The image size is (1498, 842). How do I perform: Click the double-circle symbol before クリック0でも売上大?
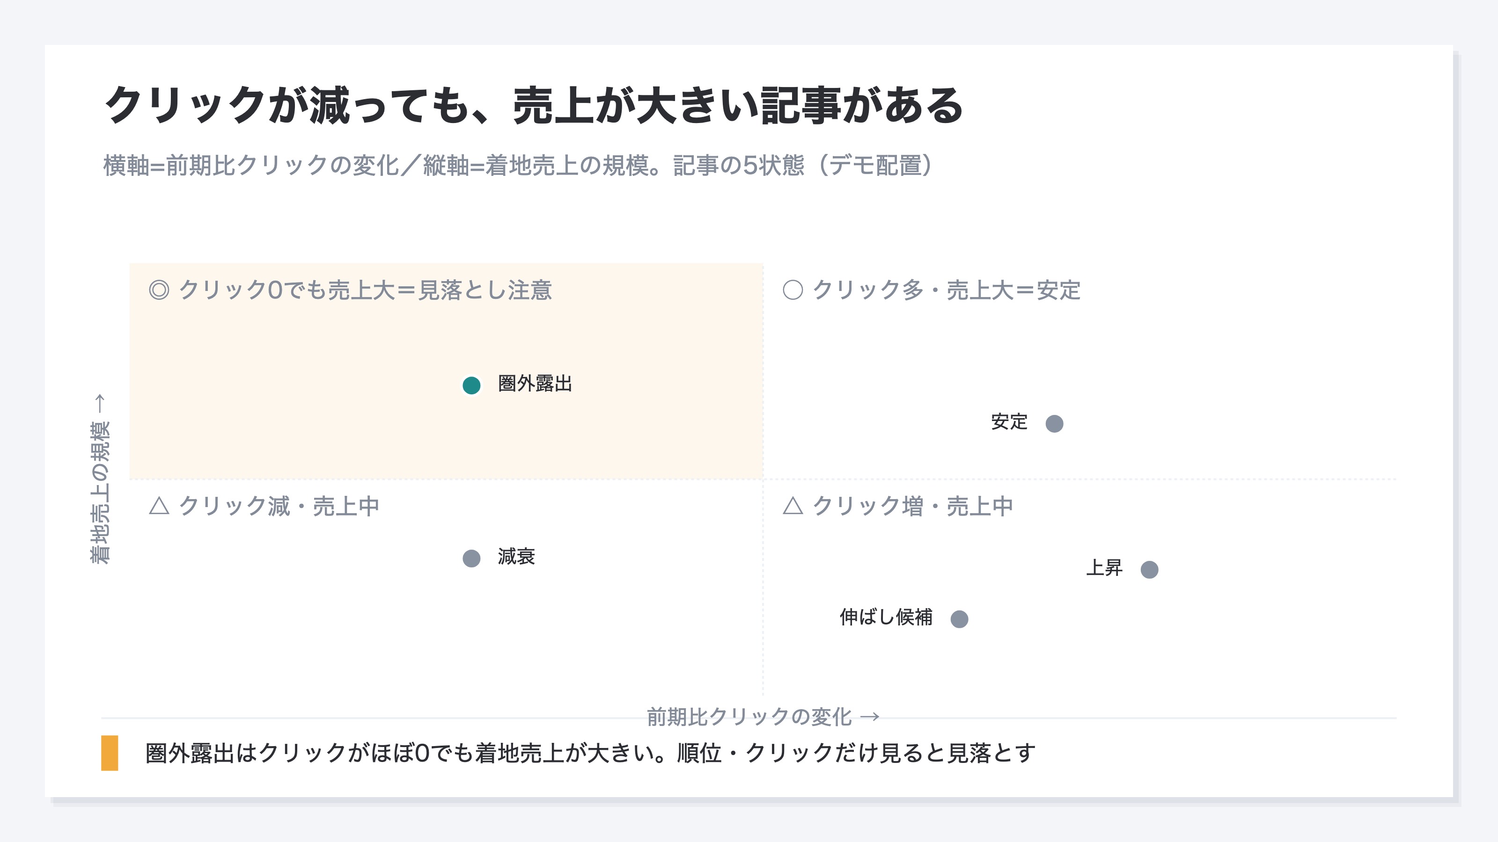(159, 290)
